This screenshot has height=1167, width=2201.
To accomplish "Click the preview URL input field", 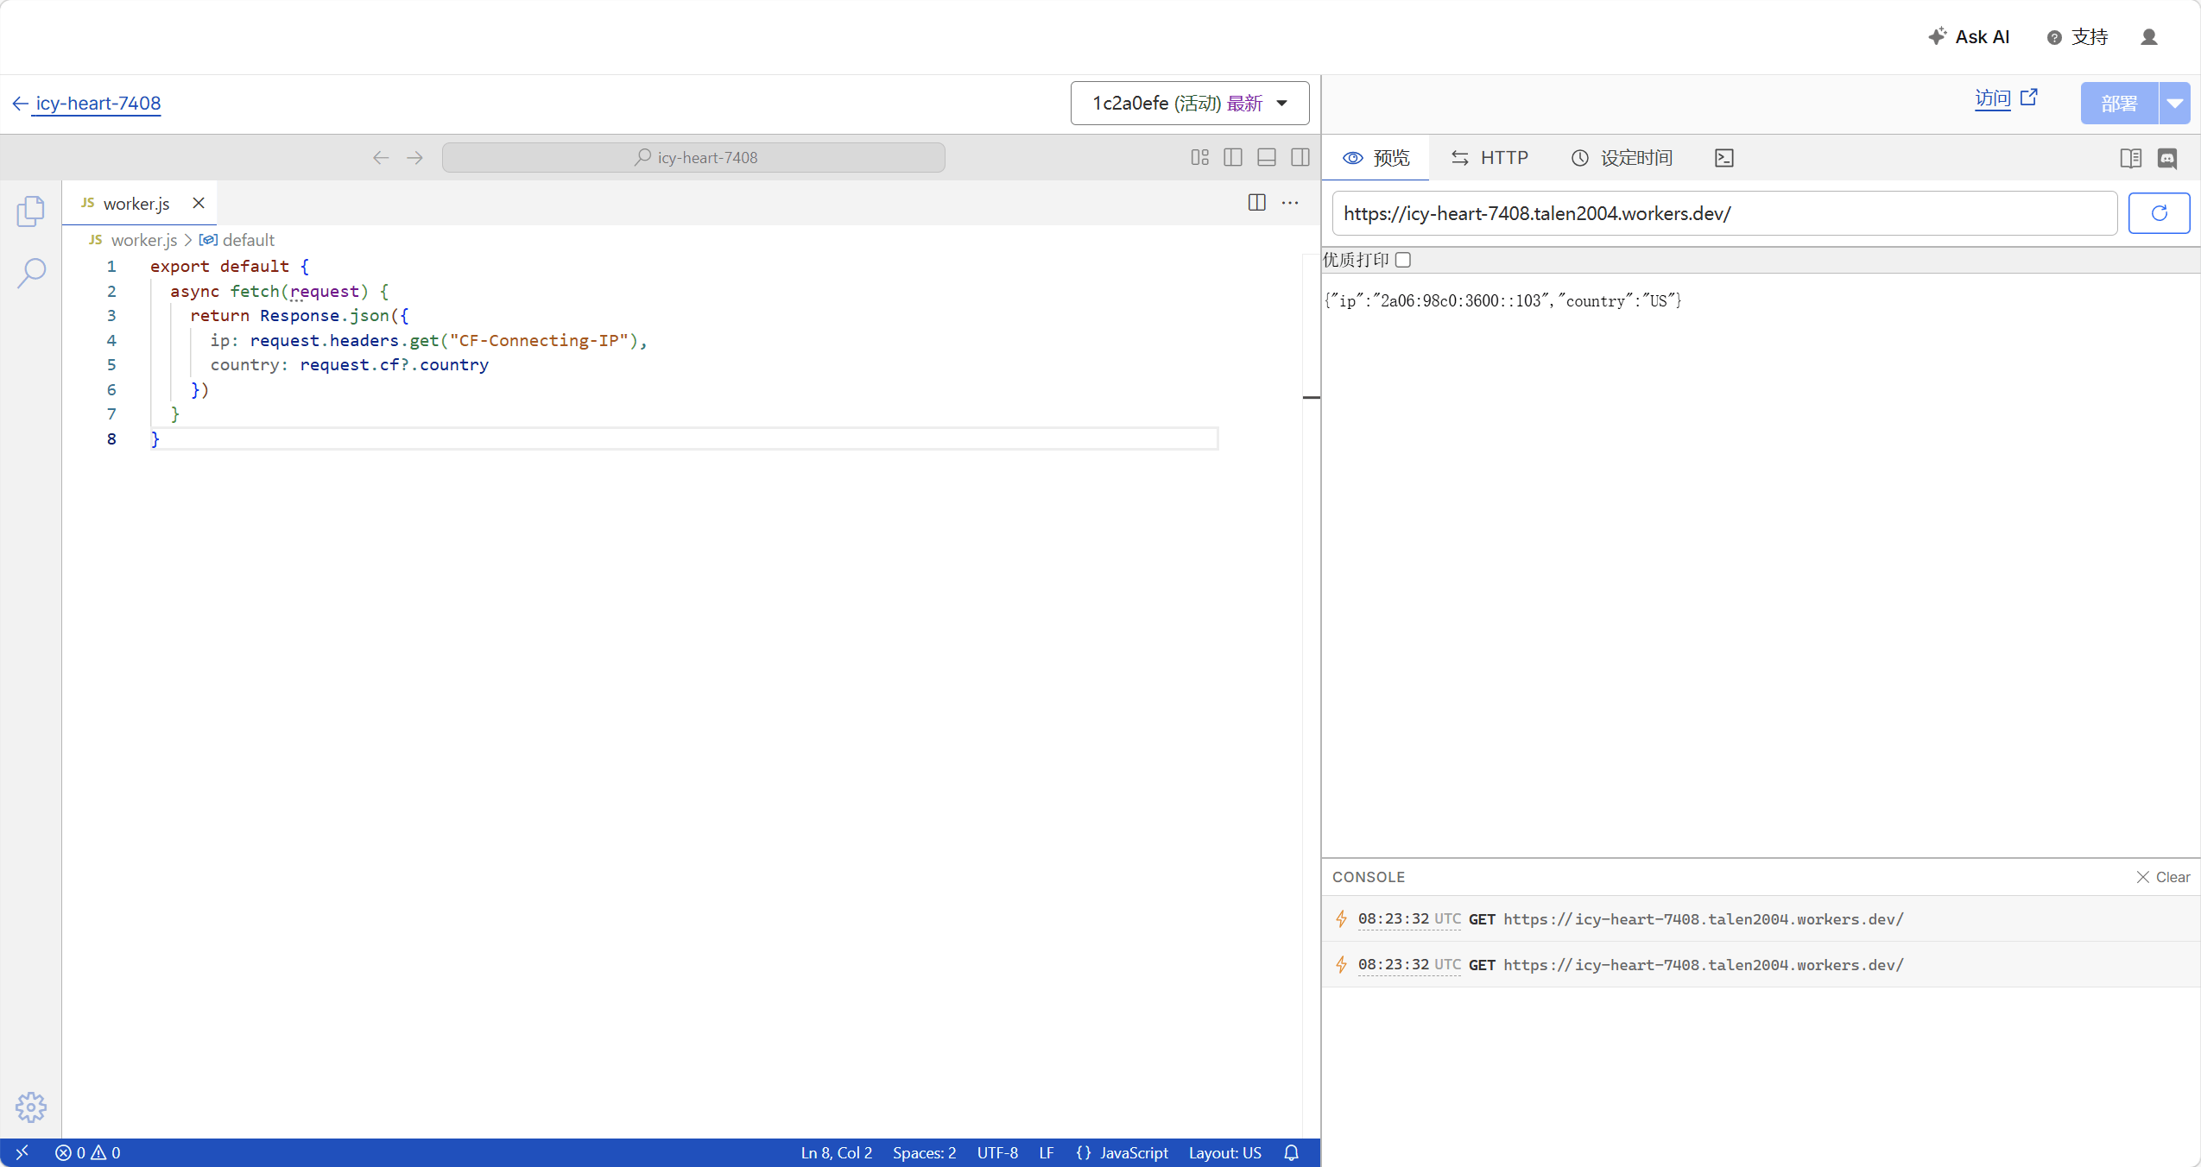I will [x=1723, y=213].
